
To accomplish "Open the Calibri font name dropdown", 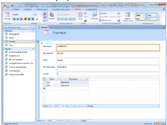I will [33, 15].
